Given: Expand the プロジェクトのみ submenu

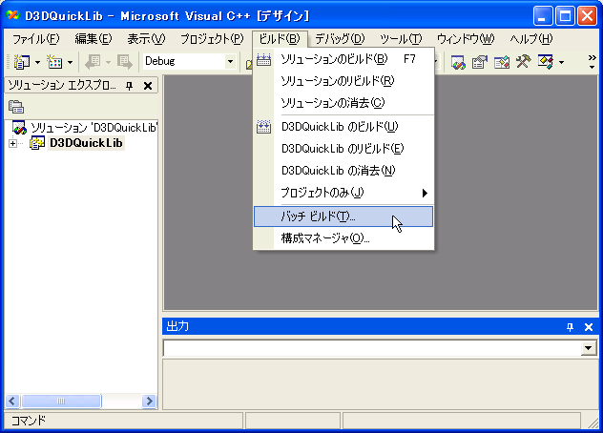Looking at the screenshot, I should pyautogui.click(x=343, y=194).
